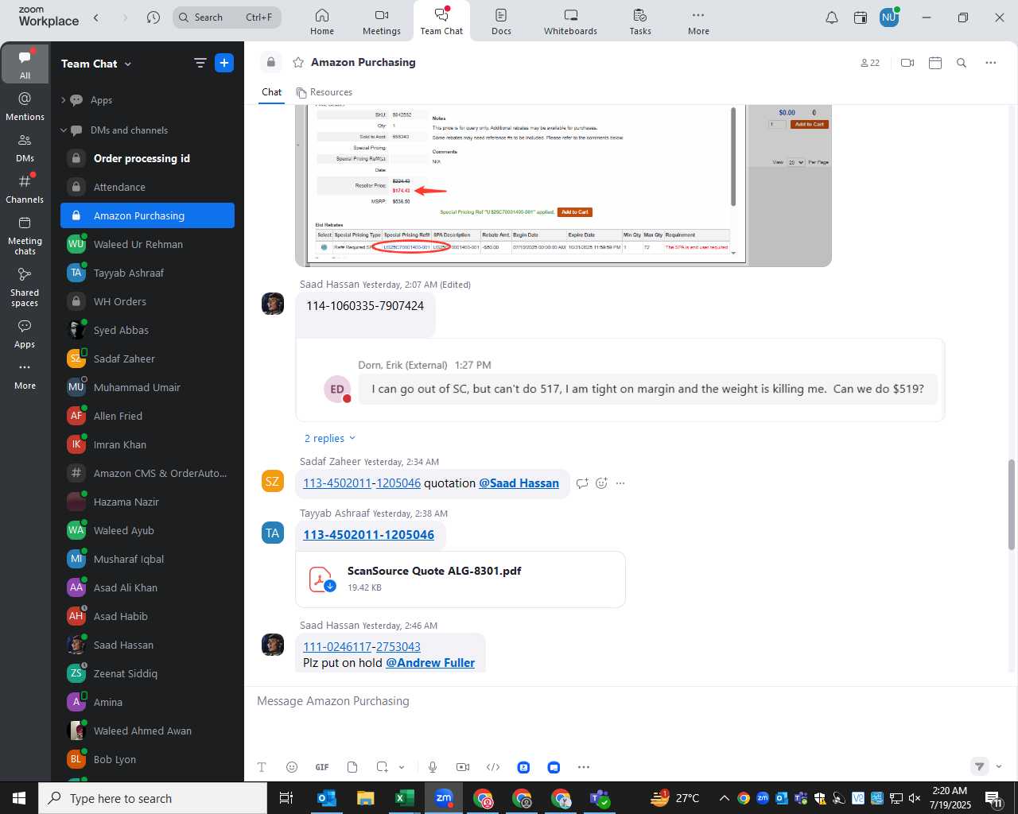Open More options in left sidebar
This screenshot has height=814, width=1018.
click(x=25, y=375)
